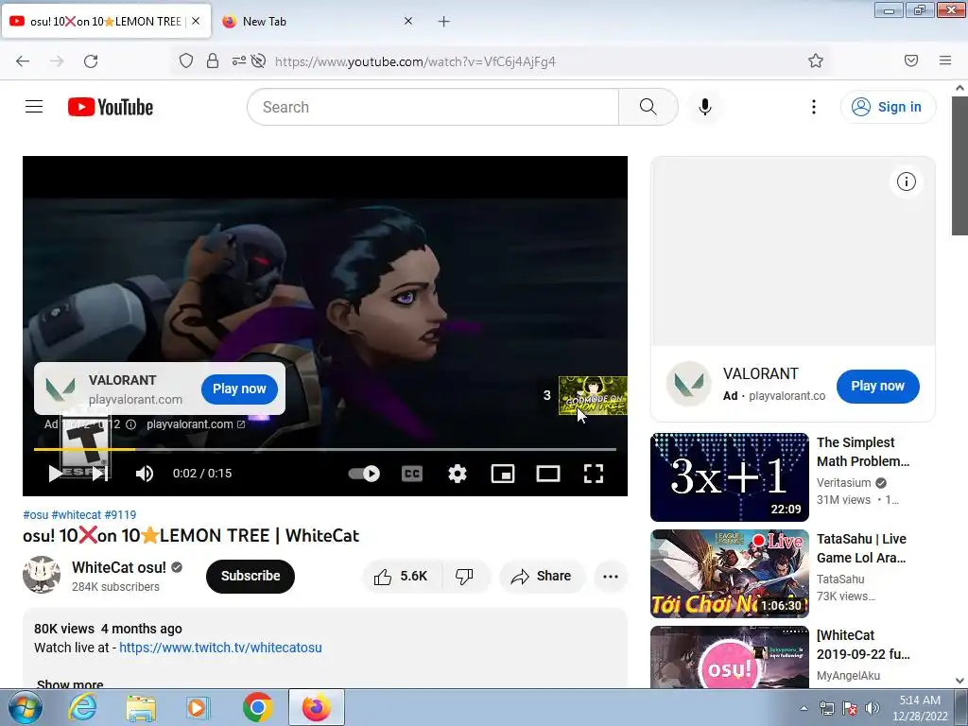Click the autoplay blocked icon in address bar
Screen dimensions: 968x726
(x=259, y=61)
